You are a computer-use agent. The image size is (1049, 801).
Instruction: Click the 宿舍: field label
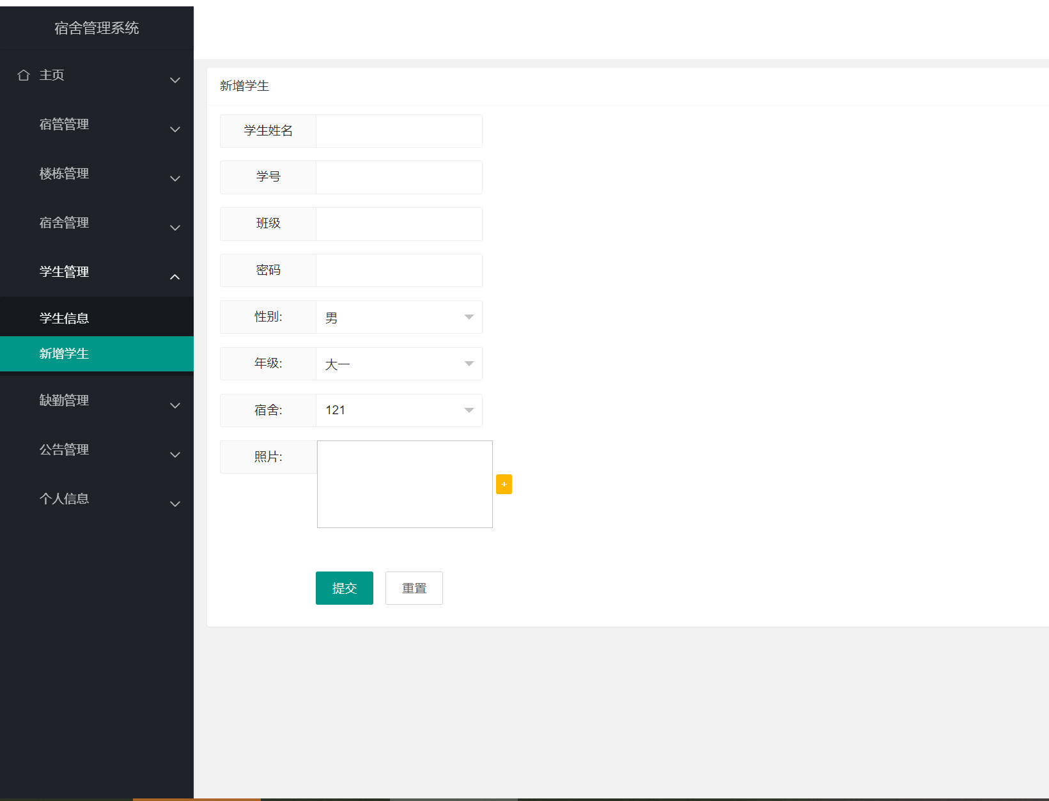268,410
